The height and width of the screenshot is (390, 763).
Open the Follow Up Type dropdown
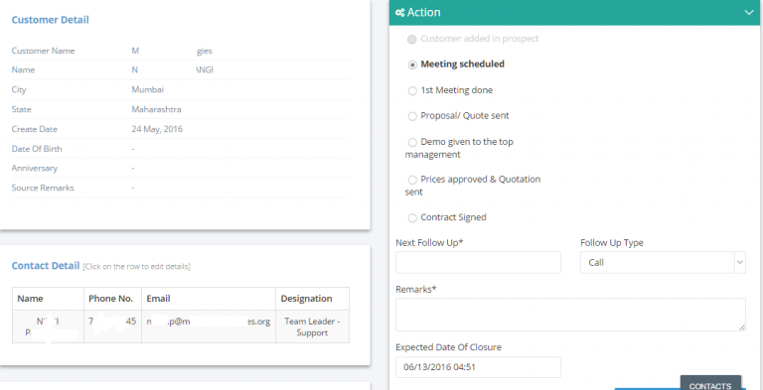pyautogui.click(x=663, y=263)
